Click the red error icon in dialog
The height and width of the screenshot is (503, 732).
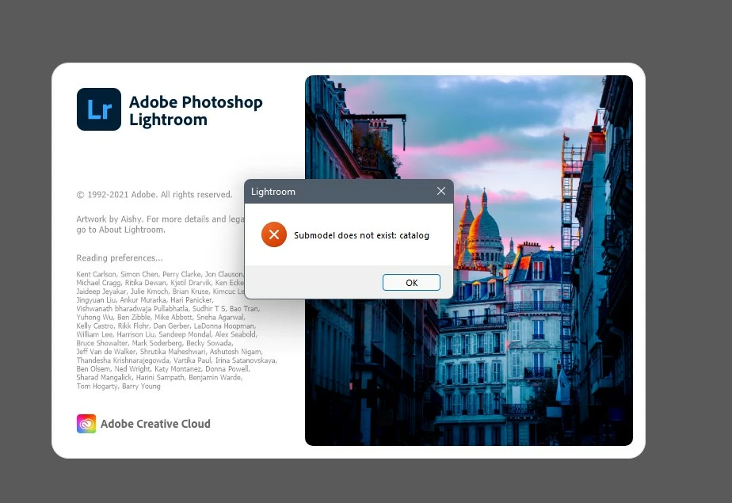(274, 234)
